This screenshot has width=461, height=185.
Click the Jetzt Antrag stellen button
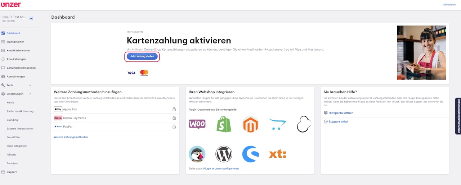142,56
